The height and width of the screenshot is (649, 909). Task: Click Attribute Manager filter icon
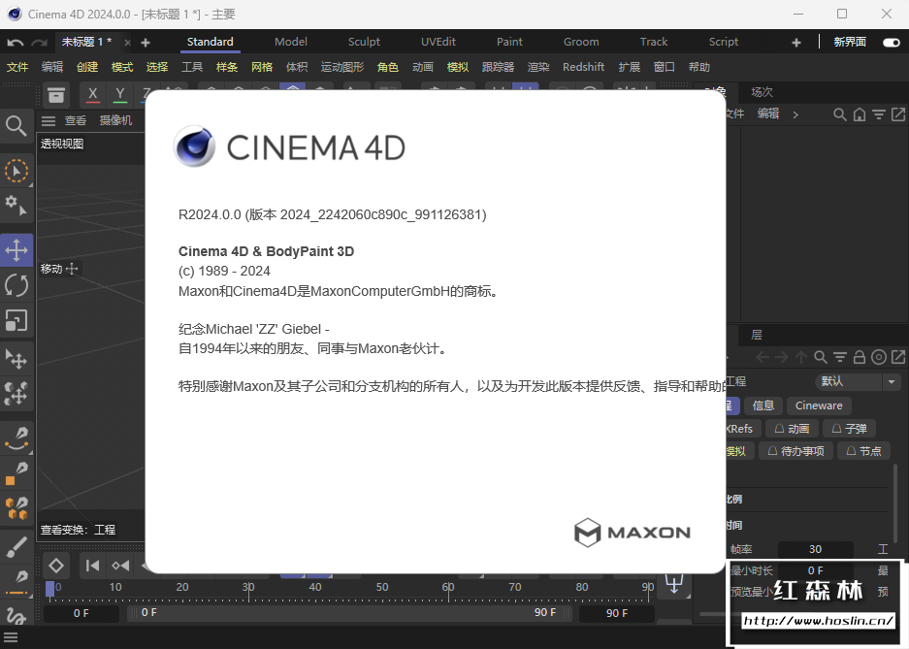click(x=839, y=357)
